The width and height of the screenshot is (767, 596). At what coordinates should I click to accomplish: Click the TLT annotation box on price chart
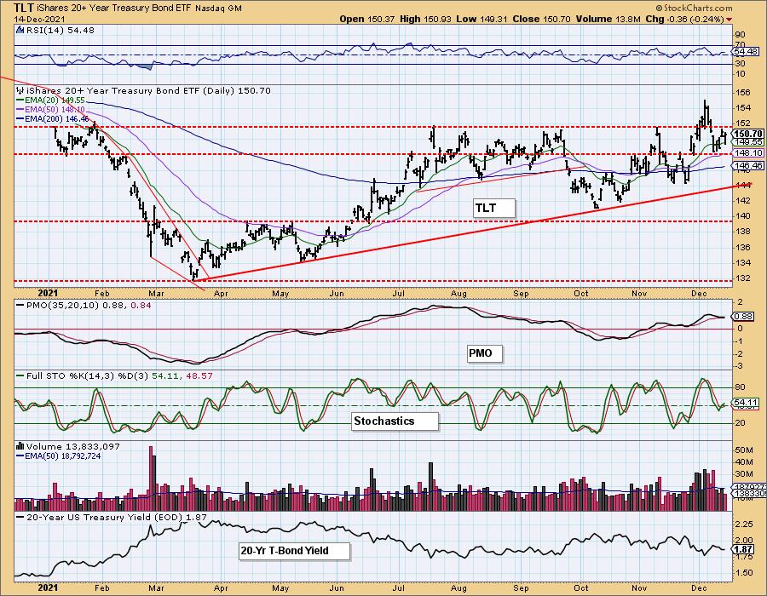(x=494, y=208)
